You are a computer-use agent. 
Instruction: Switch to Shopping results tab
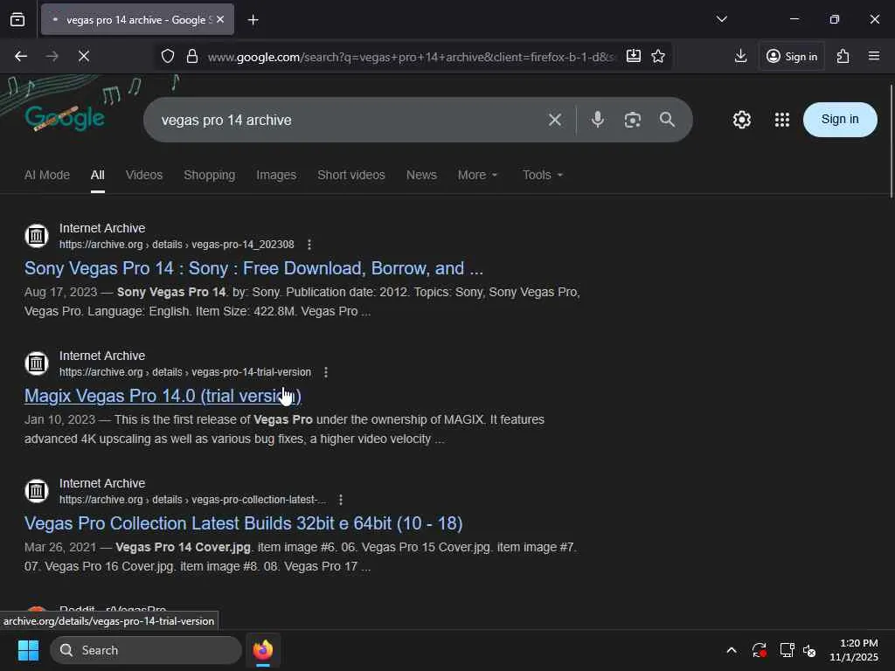[x=210, y=175]
